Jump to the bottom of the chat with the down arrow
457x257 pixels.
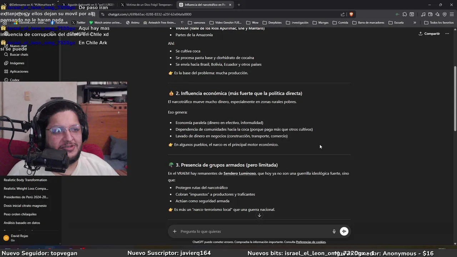pyautogui.click(x=259, y=215)
